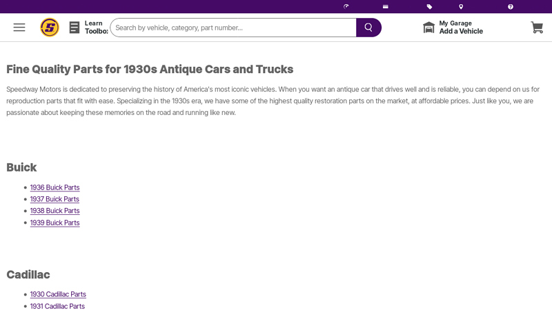
Task: Click Add a Vehicle in My Garage
Action: click(461, 31)
